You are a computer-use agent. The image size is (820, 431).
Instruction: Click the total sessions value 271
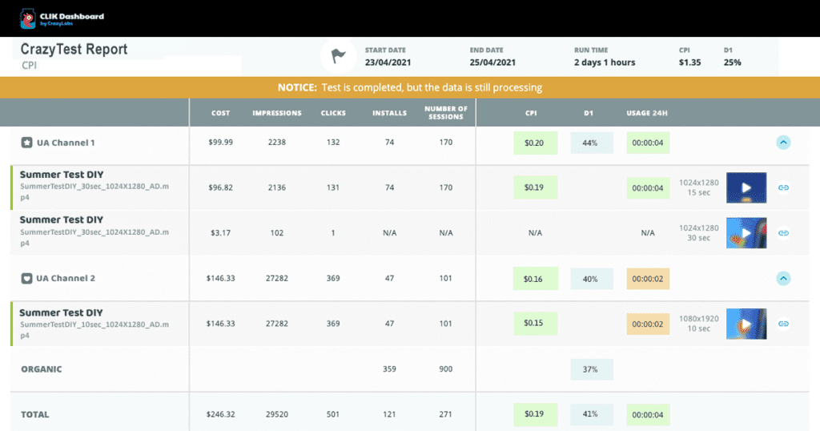(x=445, y=414)
